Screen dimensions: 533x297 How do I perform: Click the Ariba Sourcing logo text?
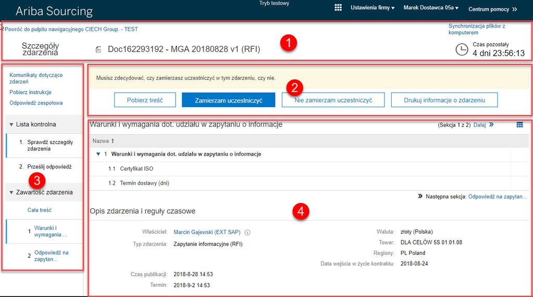(54, 11)
